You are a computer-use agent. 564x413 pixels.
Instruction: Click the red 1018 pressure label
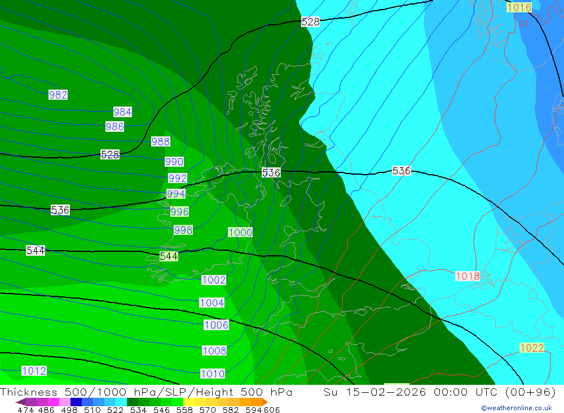pyautogui.click(x=468, y=276)
